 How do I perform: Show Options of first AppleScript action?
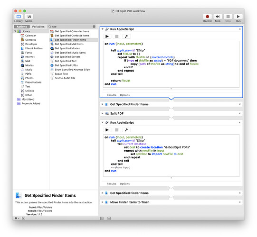coord(124,95)
